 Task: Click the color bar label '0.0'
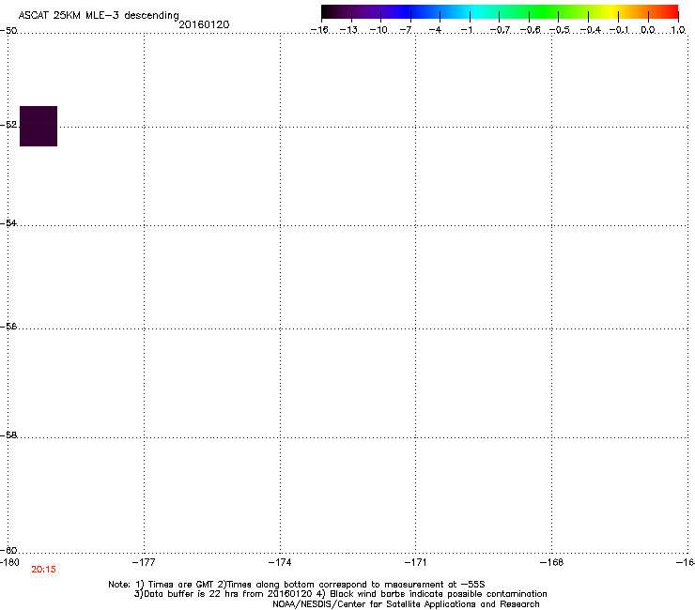[x=648, y=30]
